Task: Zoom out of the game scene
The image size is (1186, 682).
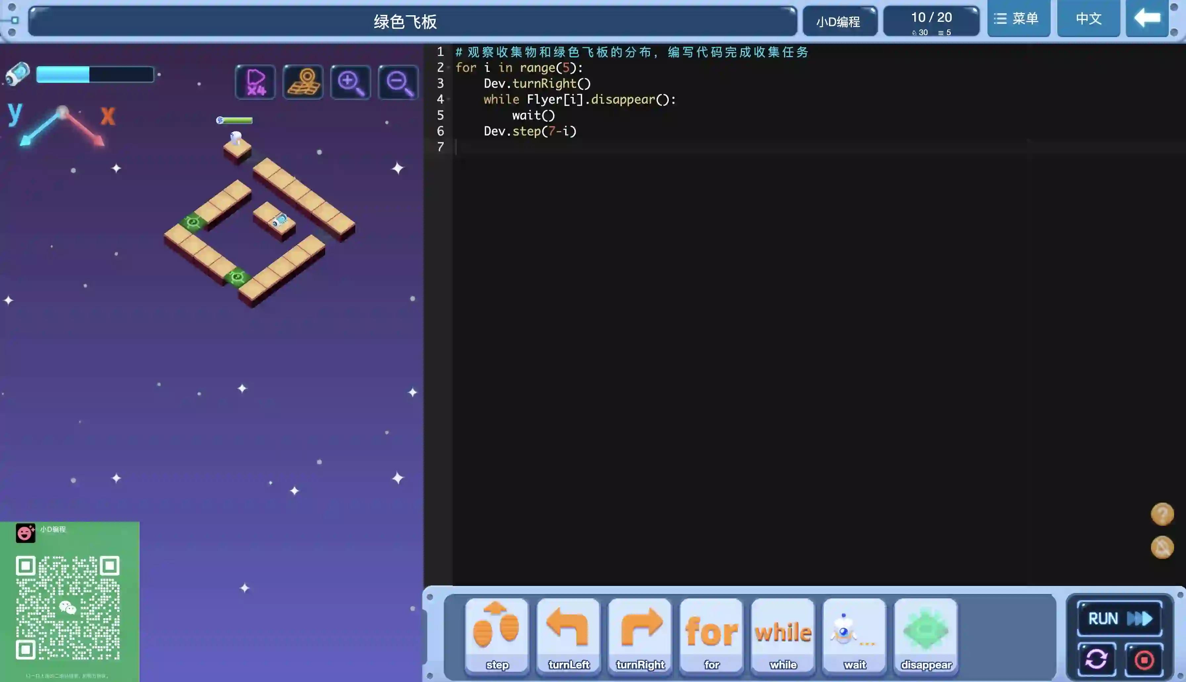Action: point(398,82)
